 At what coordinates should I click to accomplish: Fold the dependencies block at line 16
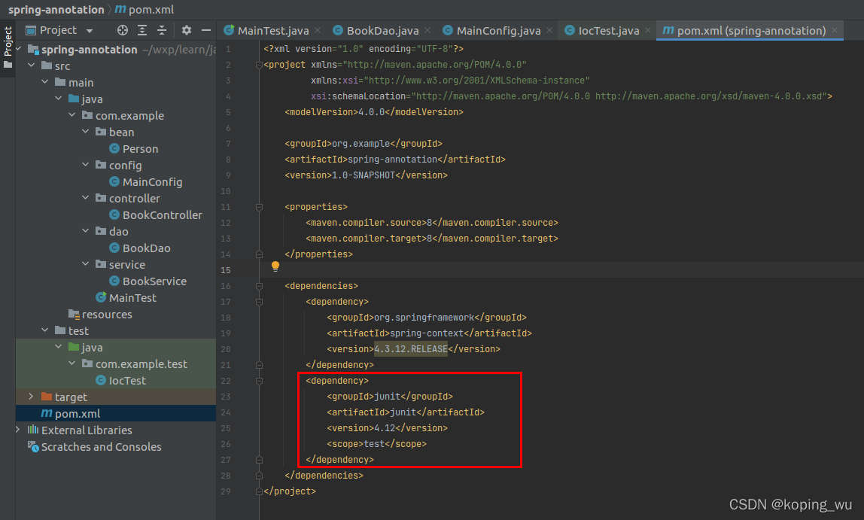pos(259,286)
